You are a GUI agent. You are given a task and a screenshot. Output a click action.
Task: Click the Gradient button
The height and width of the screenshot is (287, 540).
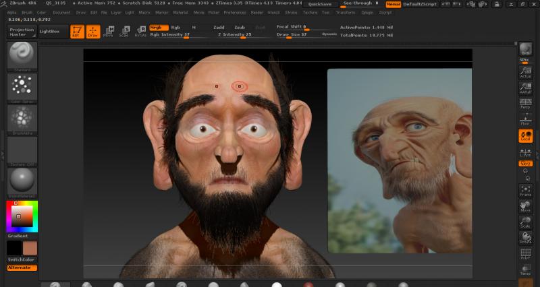click(22, 236)
